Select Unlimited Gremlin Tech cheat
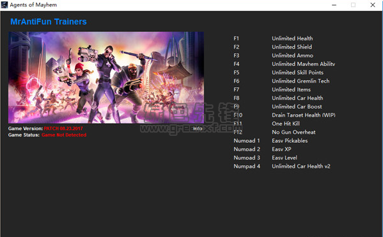The height and width of the screenshot is (237, 383). click(301, 81)
